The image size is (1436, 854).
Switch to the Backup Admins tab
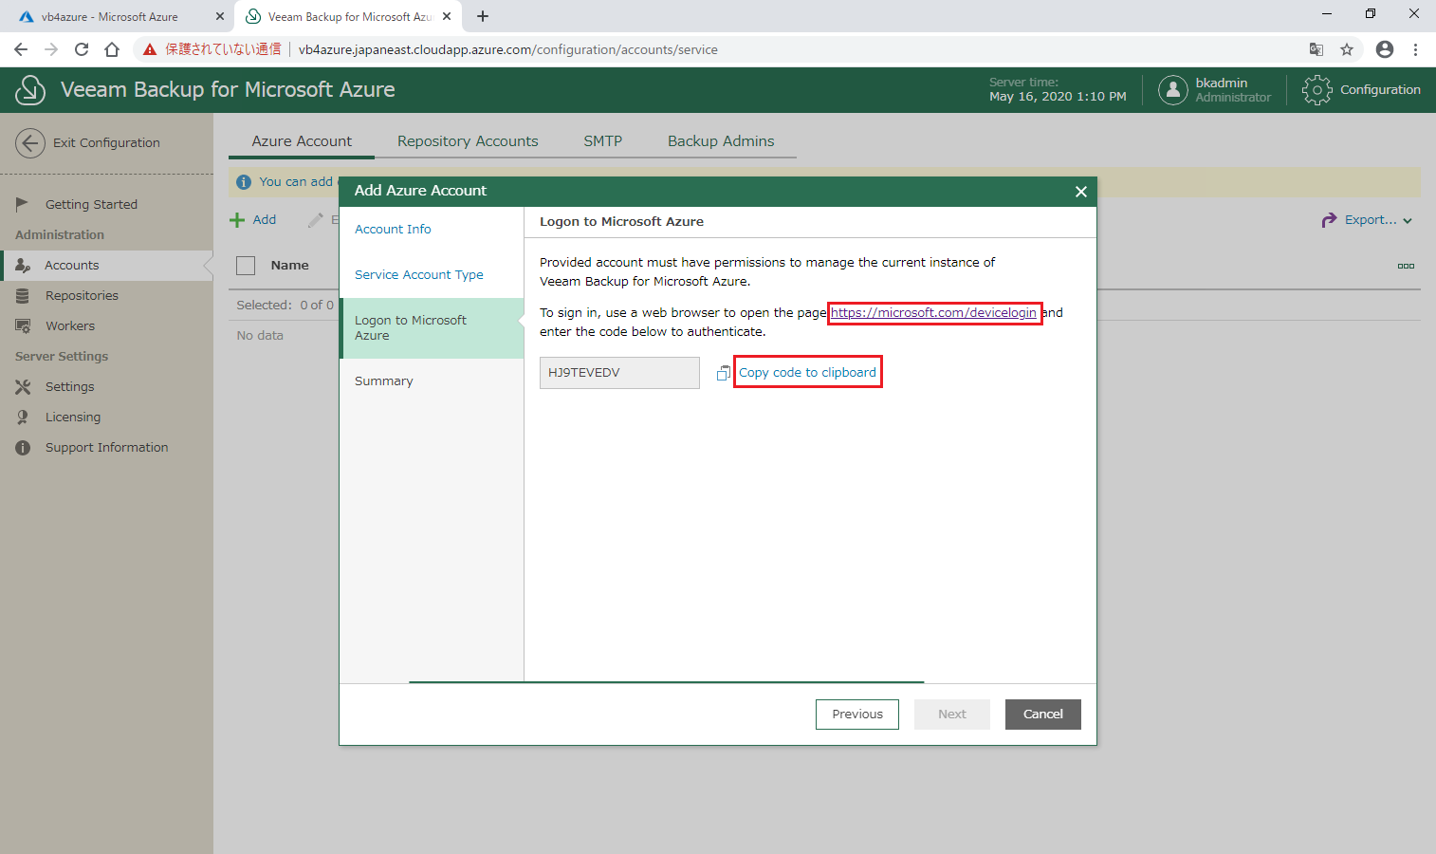pos(721,141)
